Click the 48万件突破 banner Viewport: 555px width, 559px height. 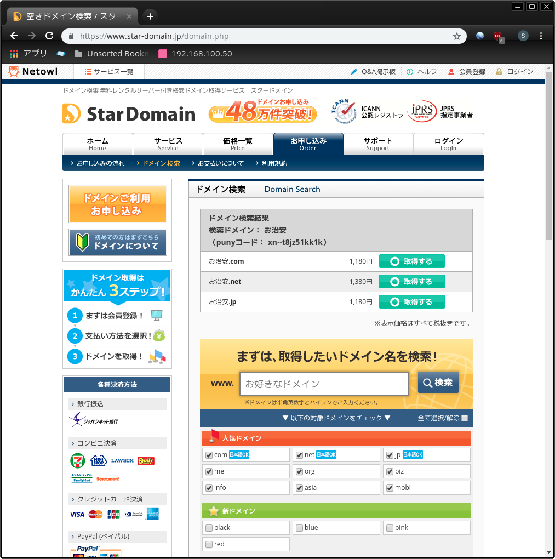(262, 112)
